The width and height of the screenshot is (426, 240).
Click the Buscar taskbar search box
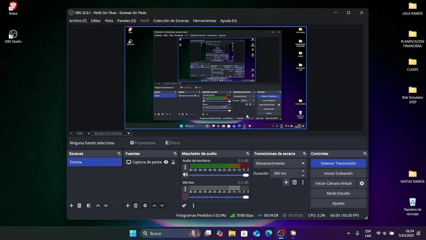point(171,233)
